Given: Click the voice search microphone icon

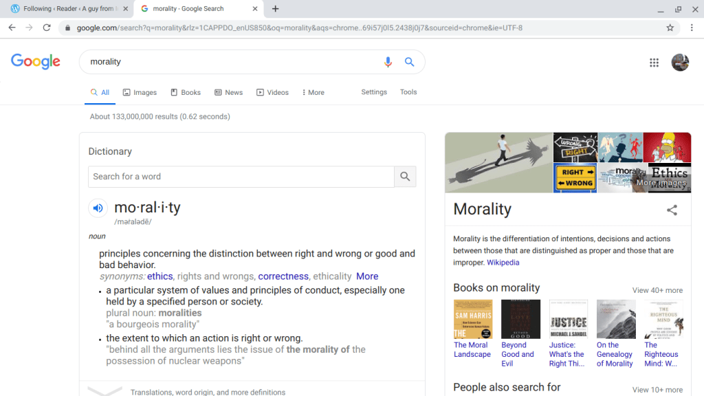Looking at the screenshot, I should click(388, 62).
